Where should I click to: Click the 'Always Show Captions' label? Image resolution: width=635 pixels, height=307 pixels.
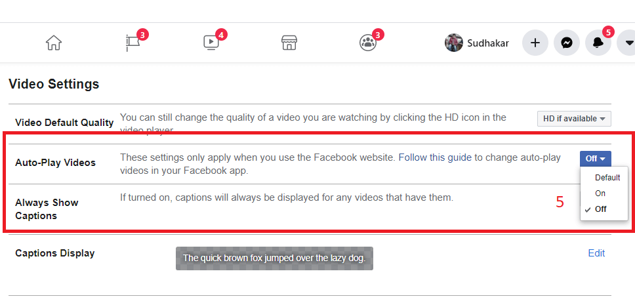pyautogui.click(x=47, y=209)
